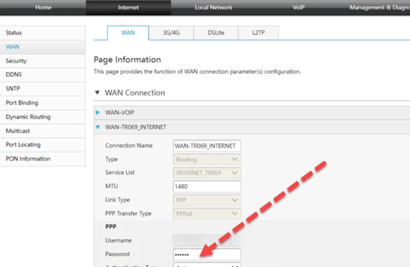Open SNTP sidebar page
The image size is (410, 267).
pos(43,89)
